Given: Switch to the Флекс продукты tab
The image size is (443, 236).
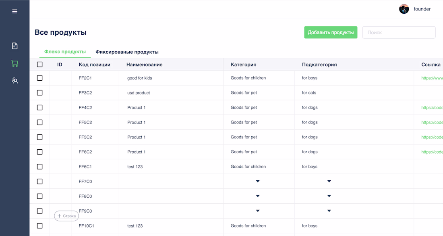Looking at the screenshot, I should point(65,52).
